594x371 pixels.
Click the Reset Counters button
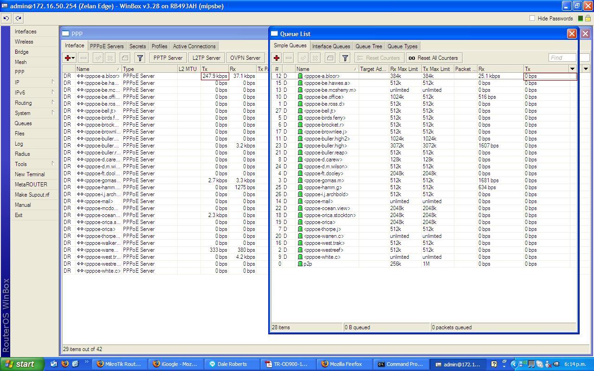tap(379, 58)
